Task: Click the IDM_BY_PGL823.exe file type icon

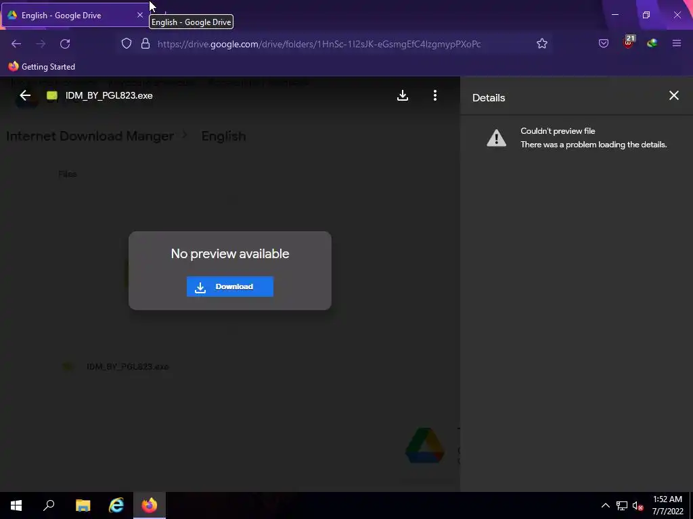Action: (52, 95)
